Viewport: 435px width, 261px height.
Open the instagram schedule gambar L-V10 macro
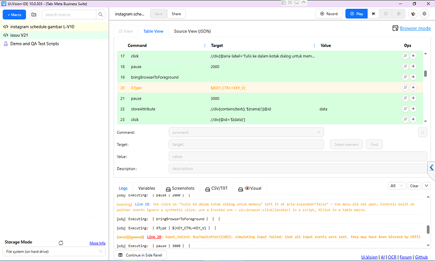pyautogui.click(x=54, y=26)
